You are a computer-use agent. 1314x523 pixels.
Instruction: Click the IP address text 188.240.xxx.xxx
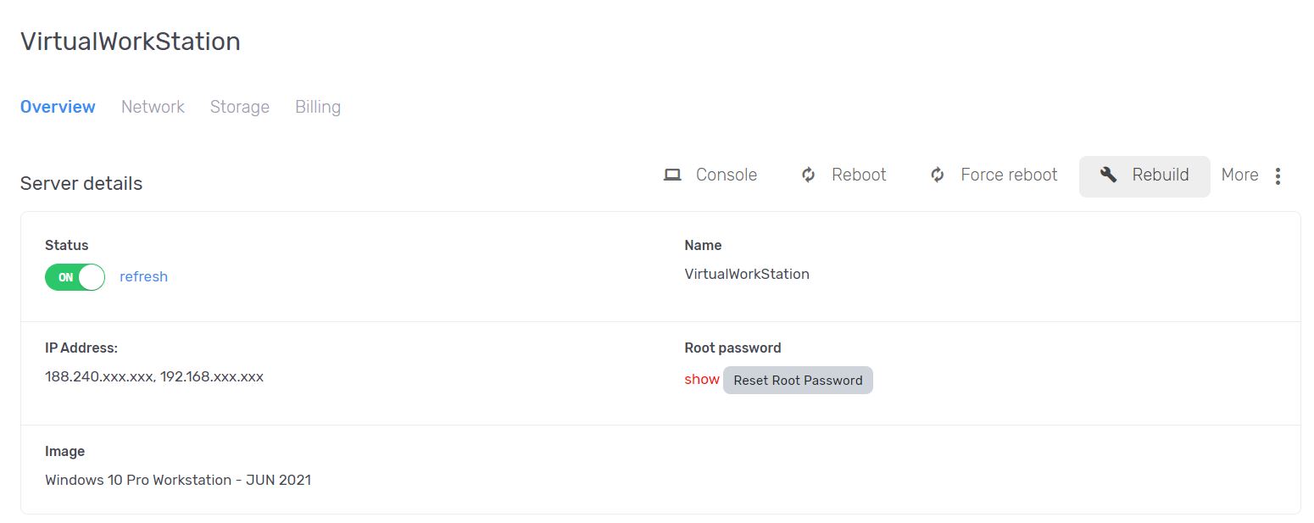coord(98,376)
